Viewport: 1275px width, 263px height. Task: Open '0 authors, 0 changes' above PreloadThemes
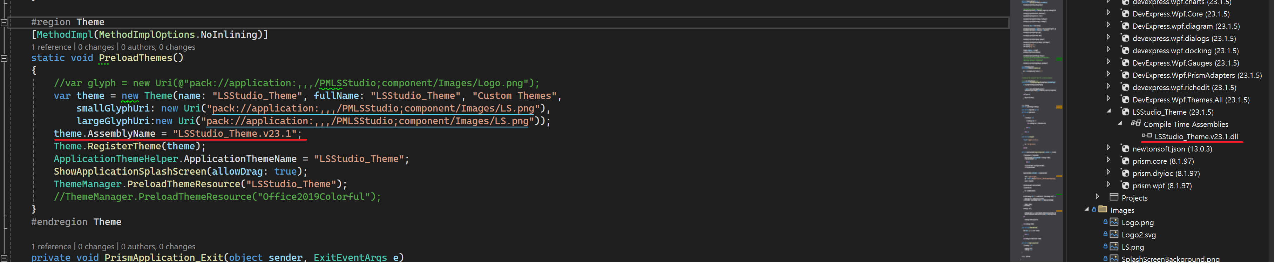pos(158,47)
